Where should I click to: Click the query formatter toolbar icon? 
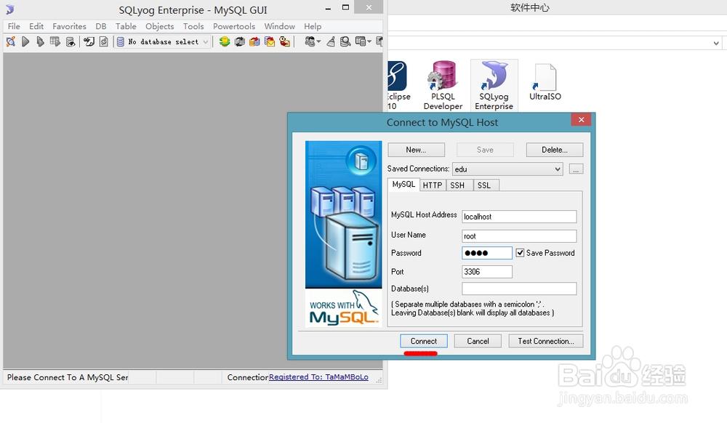click(89, 41)
